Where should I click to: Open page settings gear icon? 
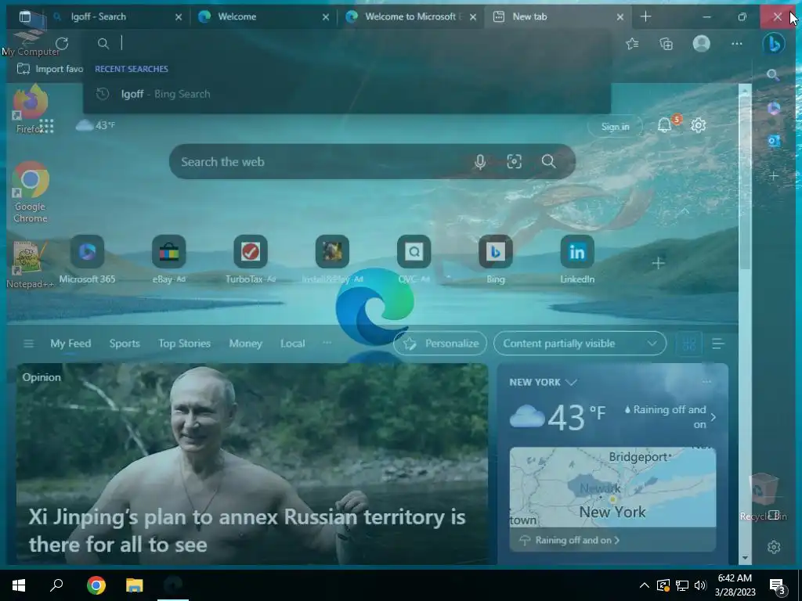click(698, 125)
